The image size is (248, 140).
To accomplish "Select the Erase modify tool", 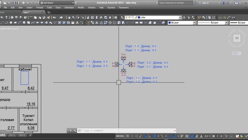I will click(88, 23).
